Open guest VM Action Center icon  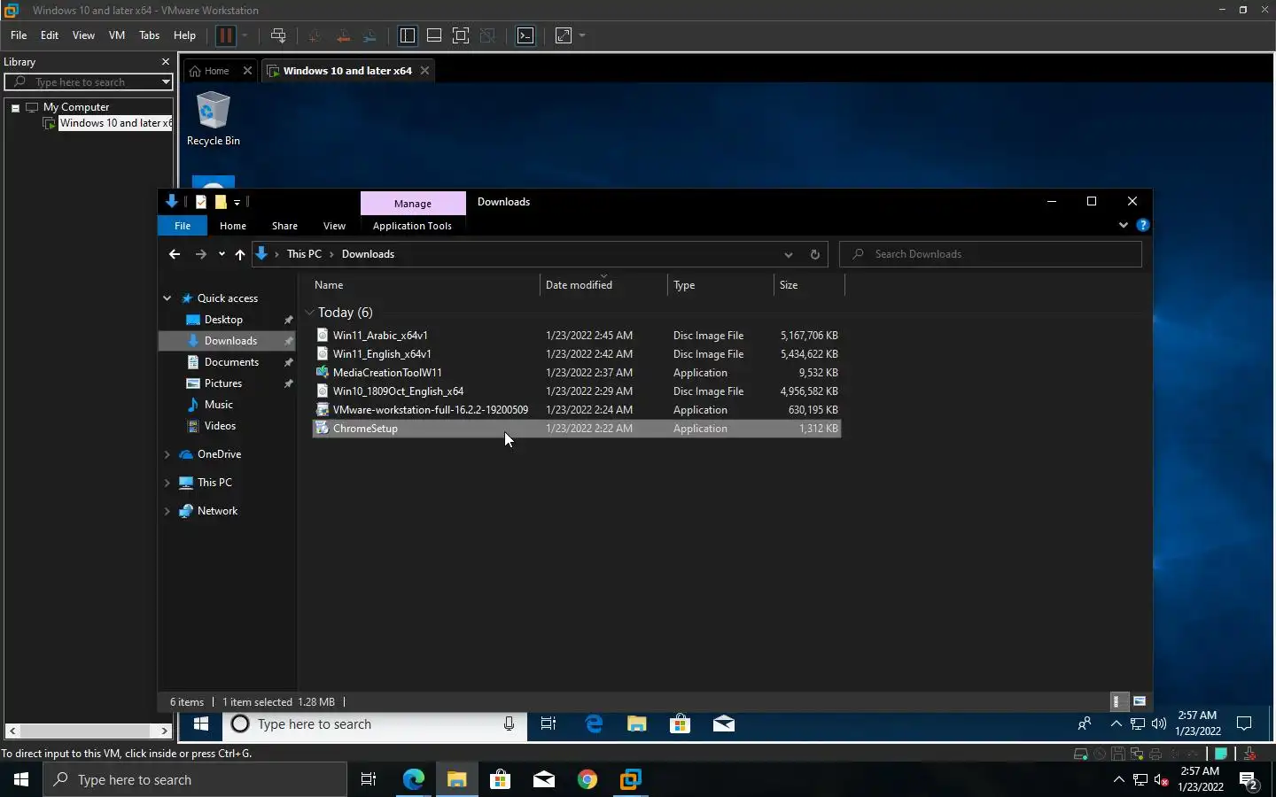[1244, 724]
